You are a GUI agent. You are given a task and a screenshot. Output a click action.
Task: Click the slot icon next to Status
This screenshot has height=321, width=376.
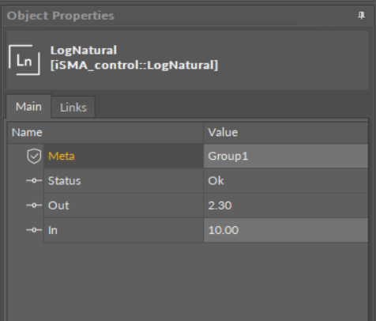[34, 180]
